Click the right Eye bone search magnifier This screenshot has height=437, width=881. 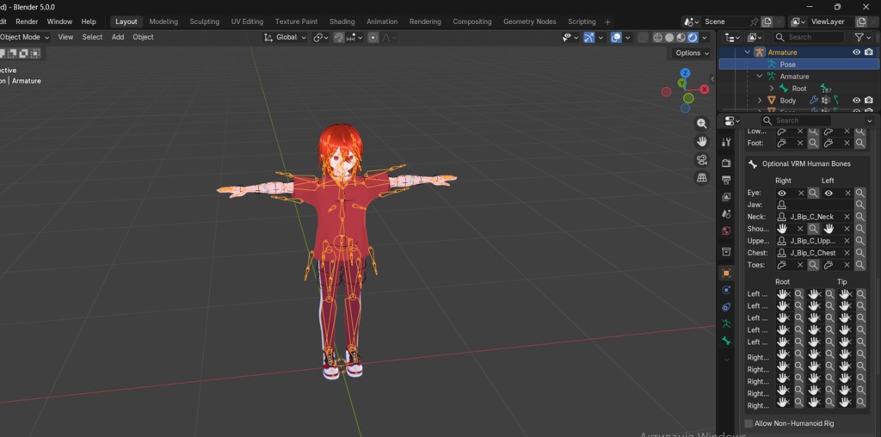813,193
